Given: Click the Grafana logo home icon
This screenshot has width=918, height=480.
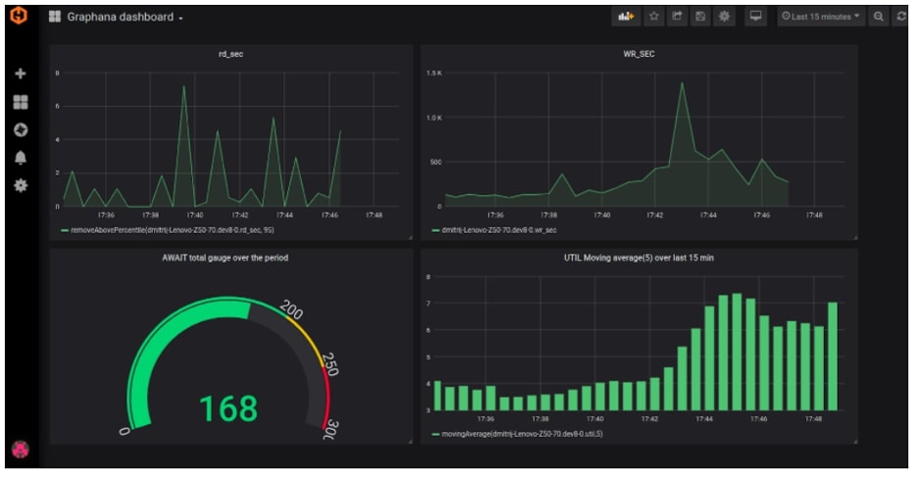Looking at the screenshot, I should pos(20,16).
